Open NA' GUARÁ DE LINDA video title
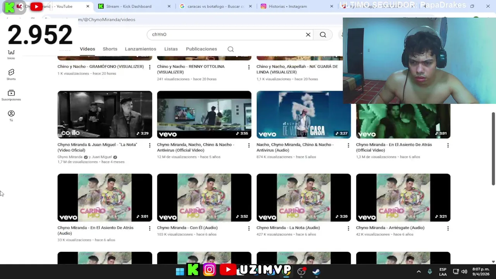 coord(297,69)
